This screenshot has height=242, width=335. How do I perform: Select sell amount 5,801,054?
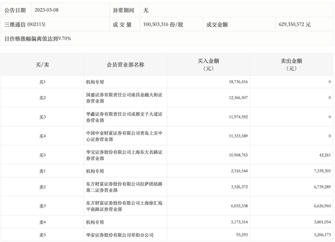[322, 222]
